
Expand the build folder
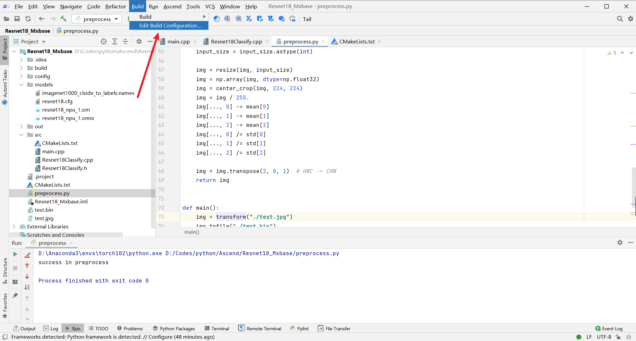tap(21, 68)
